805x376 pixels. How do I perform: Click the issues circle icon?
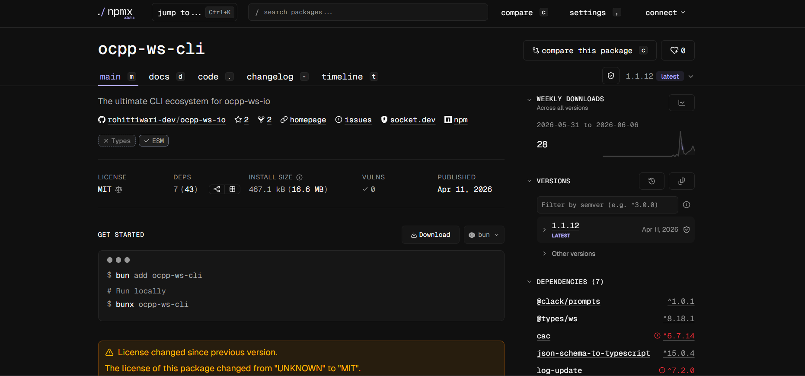click(x=339, y=120)
